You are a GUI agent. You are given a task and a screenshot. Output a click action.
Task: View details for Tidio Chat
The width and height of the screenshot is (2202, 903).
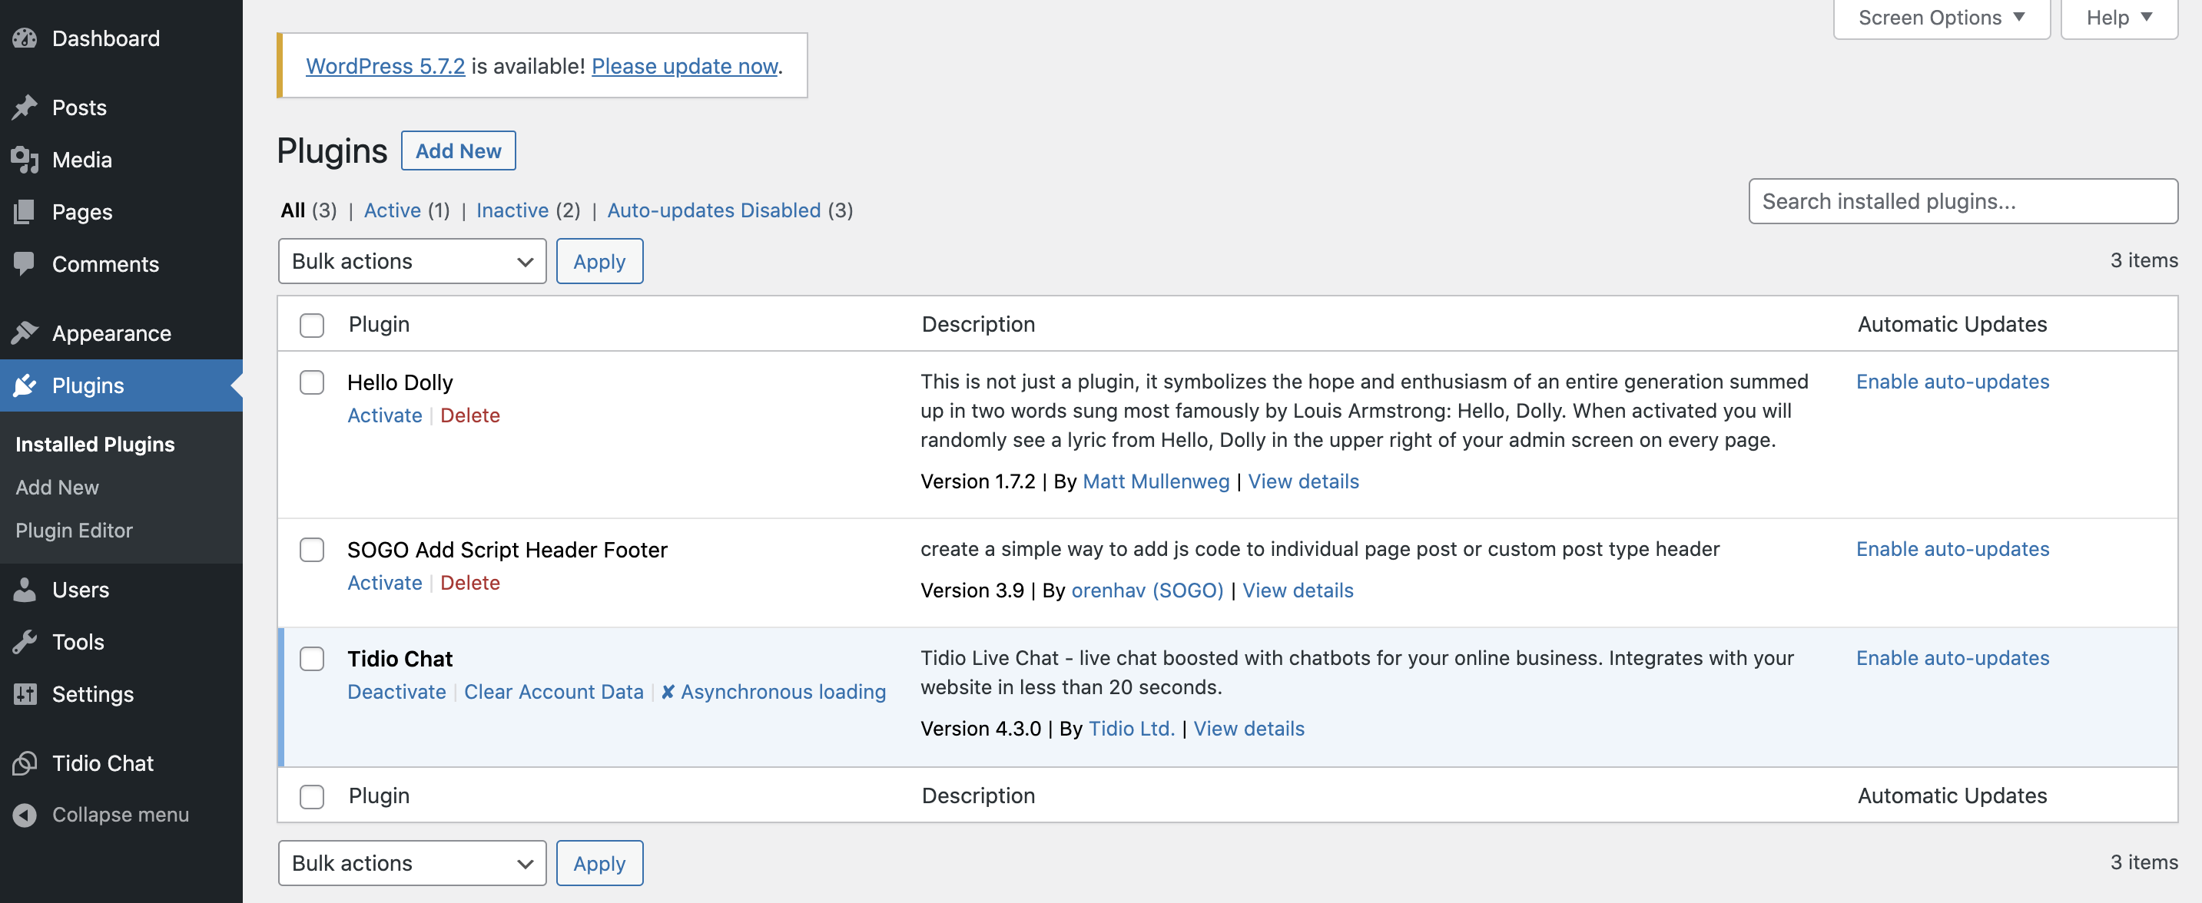click(x=1249, y=729)
